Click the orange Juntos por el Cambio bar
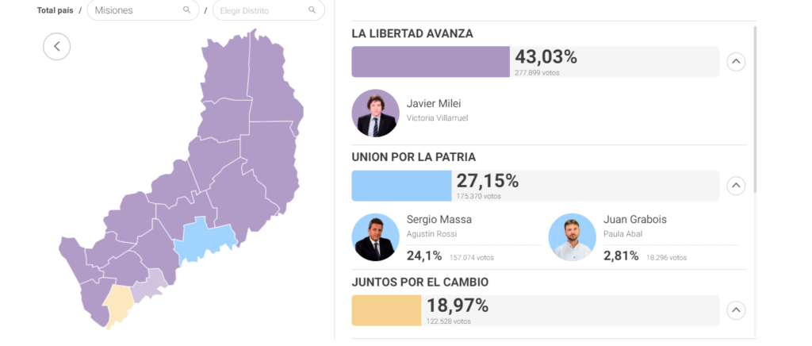The image size is (812, 346). point(386,310)
